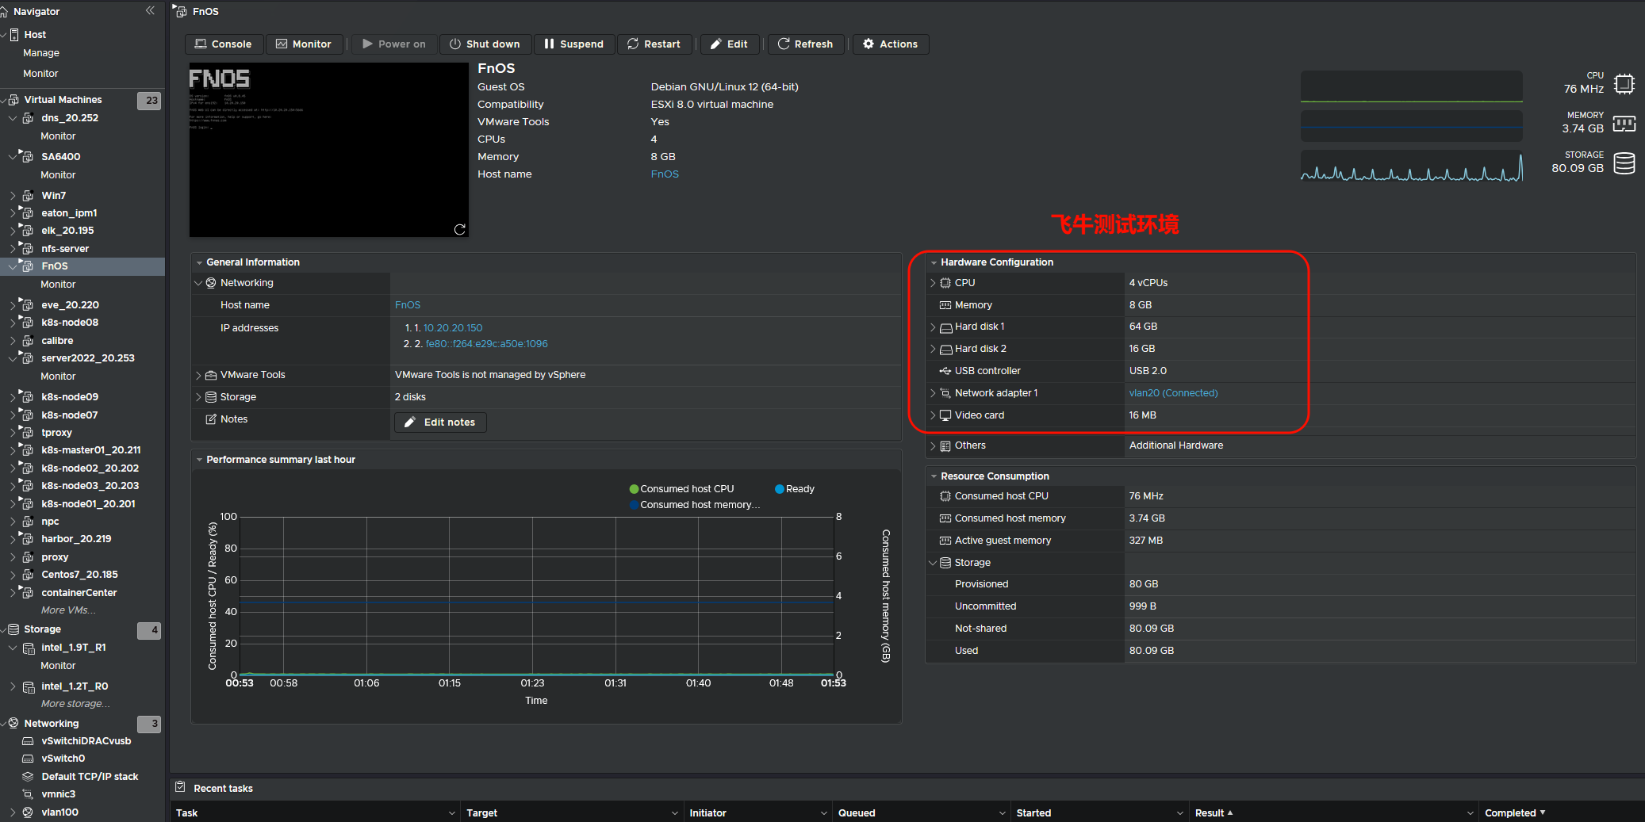
Task: Open the Monitor toolbar button
Action: click(x=303, y=44)
